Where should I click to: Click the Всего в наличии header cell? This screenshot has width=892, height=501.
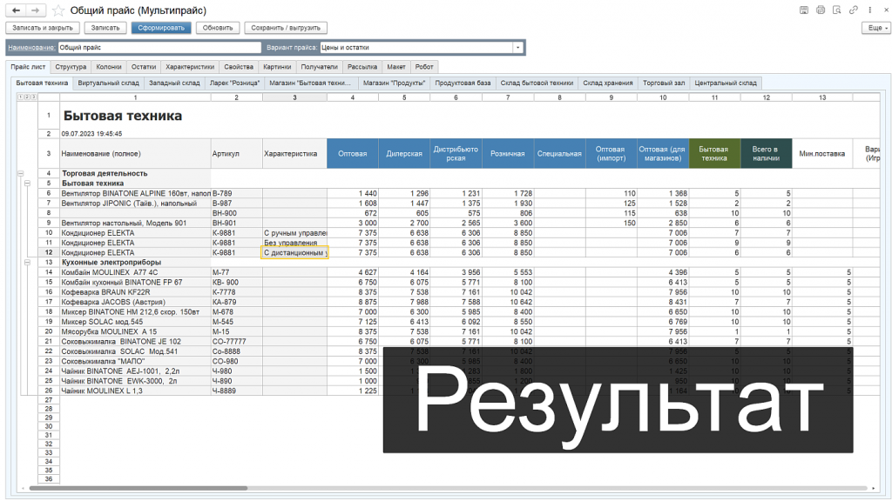tap(766, 153)
